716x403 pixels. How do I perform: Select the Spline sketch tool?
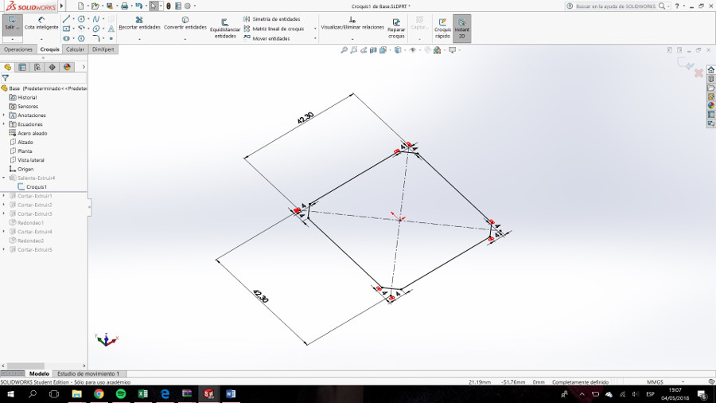[x=96, y=19]
